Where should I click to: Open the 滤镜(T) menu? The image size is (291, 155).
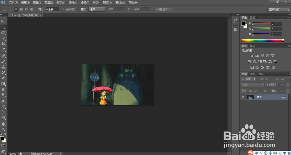(x=85, y=3)
